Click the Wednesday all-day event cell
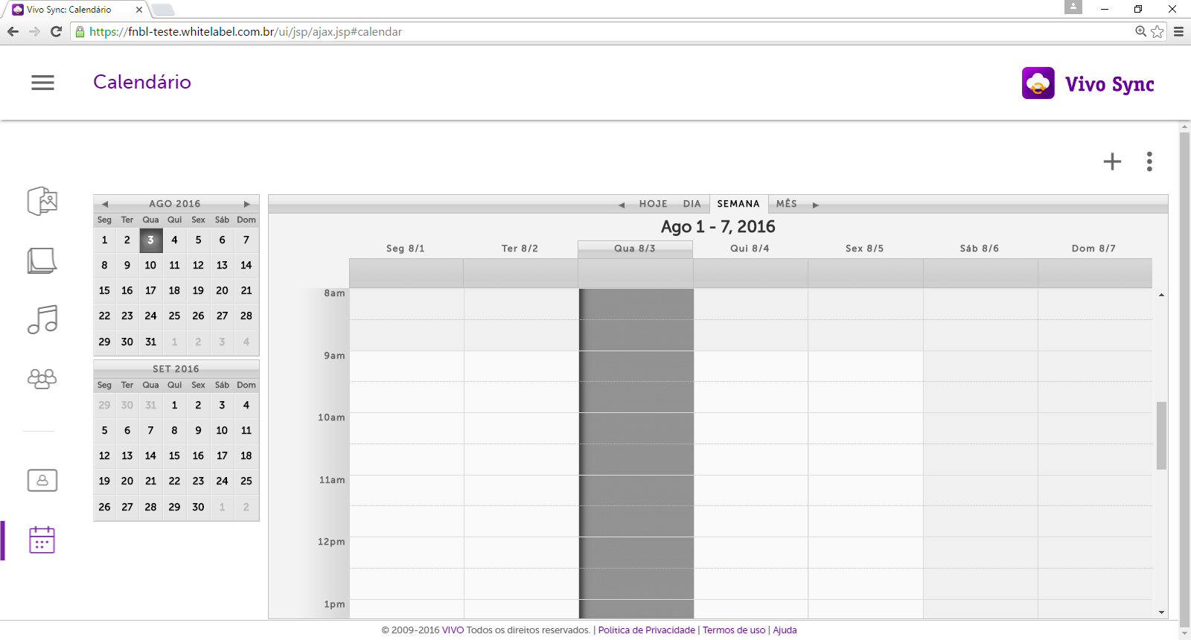This screenshot has width=1191, height=640. click(636, 273)
